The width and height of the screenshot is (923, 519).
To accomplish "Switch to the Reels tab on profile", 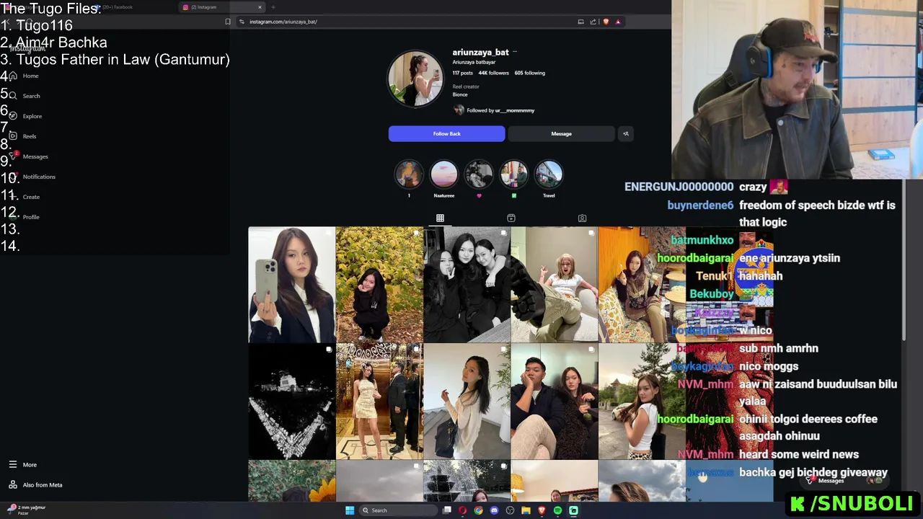I will click(511, 218).
